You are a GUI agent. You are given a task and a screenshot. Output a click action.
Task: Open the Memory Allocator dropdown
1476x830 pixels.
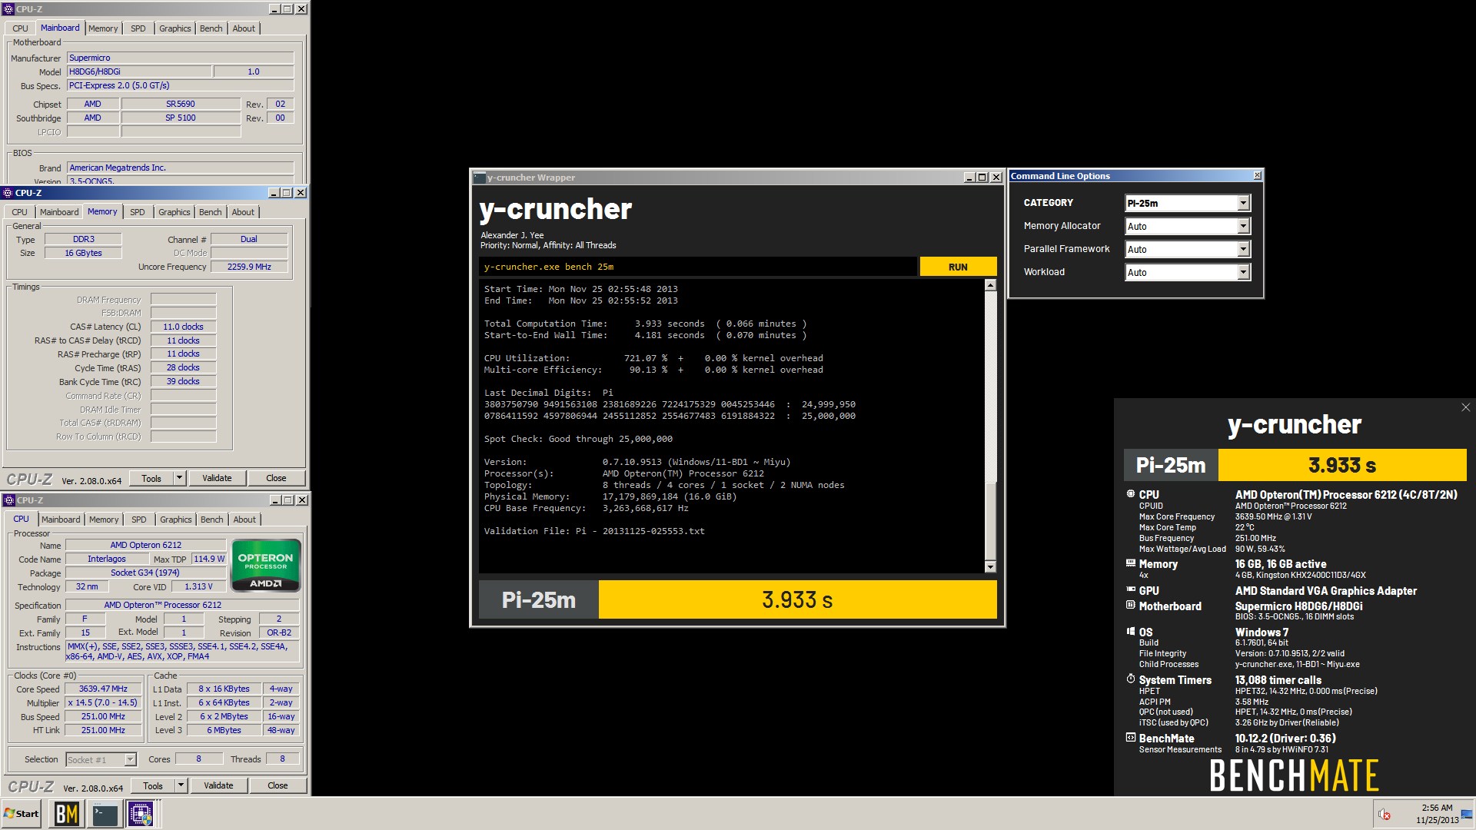(x=1243, y=226)
